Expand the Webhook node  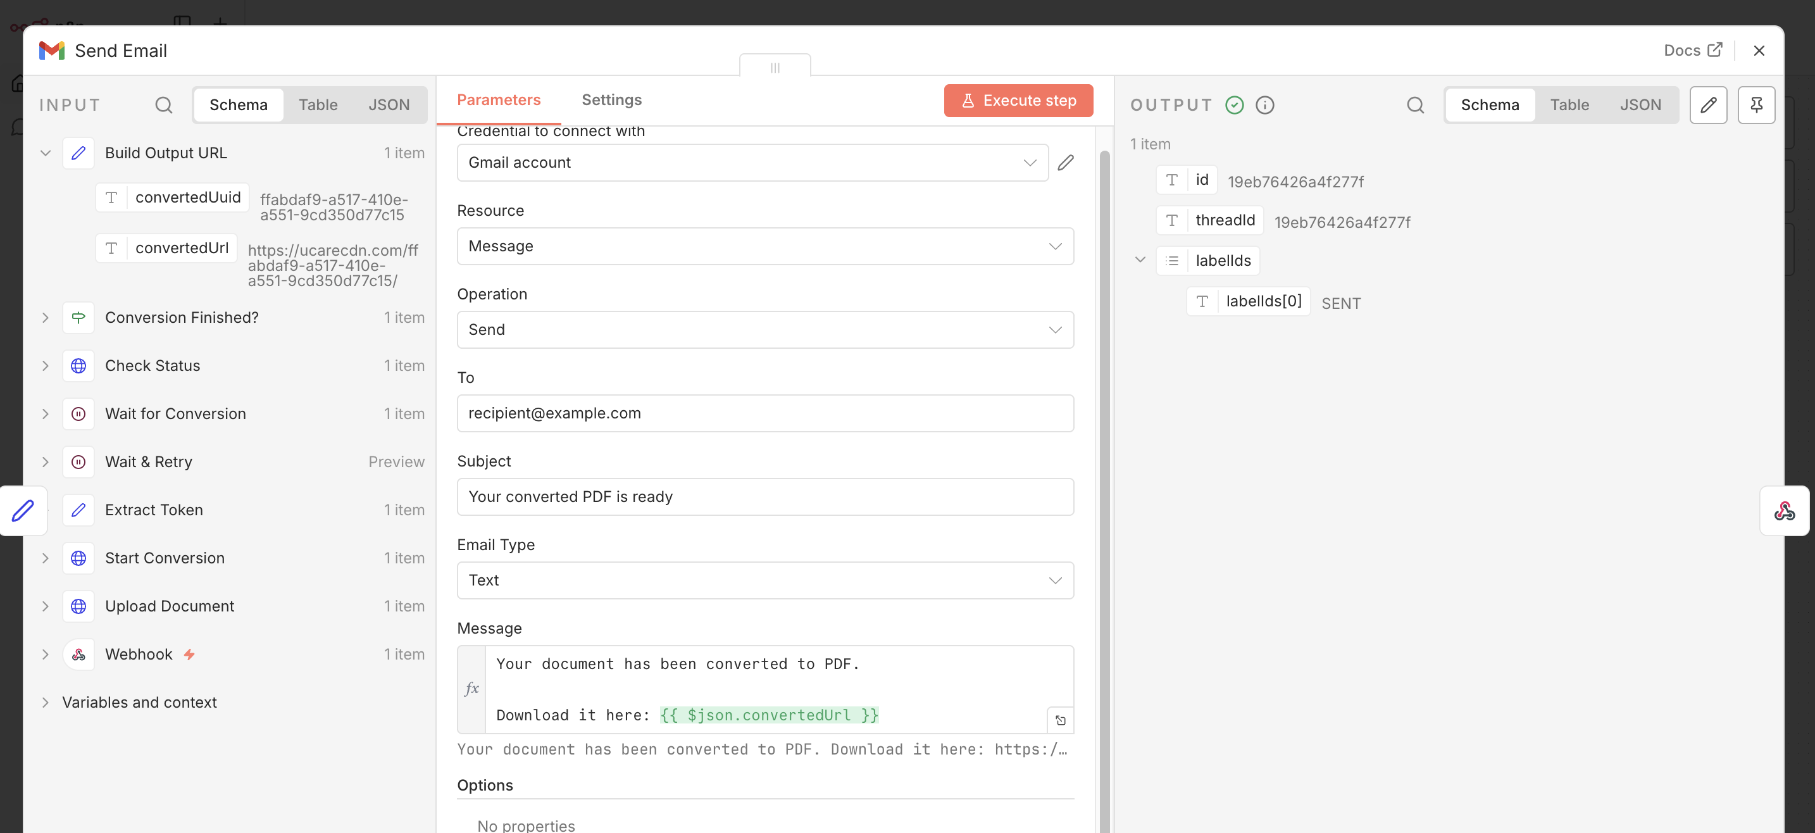[x=45, y=654]
